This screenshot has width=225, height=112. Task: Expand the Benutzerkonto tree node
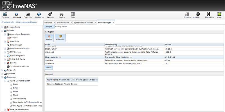(x=2, y=27)
